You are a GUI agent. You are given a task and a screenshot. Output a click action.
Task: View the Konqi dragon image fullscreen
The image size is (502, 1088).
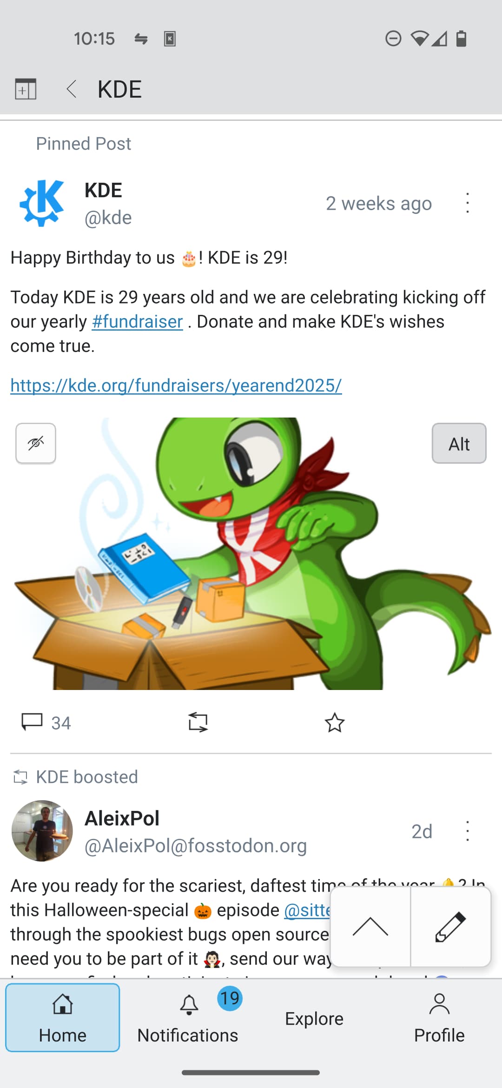[x=251, y=553]
